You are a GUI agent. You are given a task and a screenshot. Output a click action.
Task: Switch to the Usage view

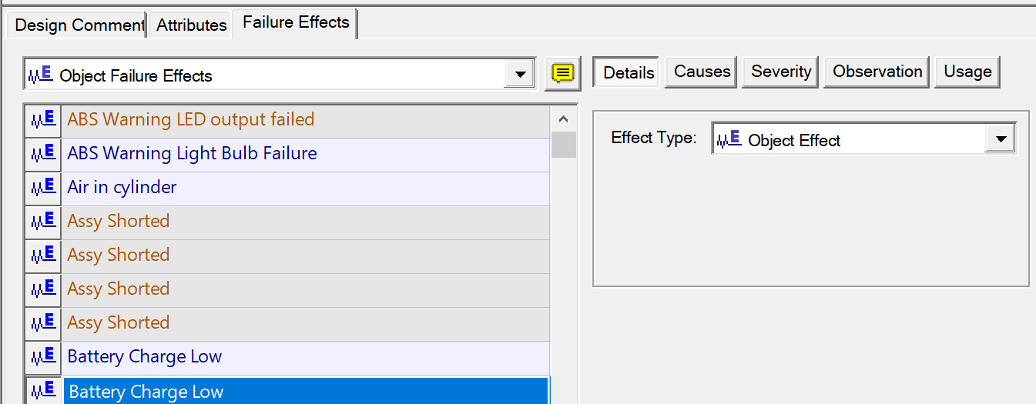point(967,72)
